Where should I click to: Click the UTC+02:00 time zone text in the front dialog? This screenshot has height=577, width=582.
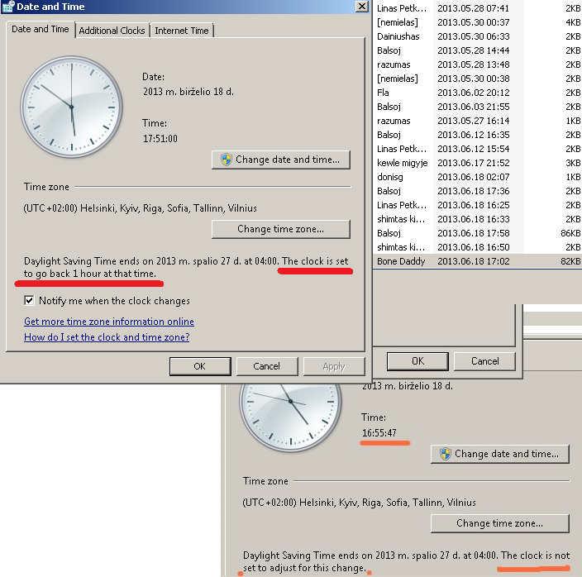click(x=140, y=208)
